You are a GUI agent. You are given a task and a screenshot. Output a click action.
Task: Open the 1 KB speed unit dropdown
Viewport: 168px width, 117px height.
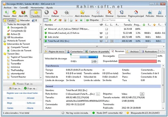pos(95,61)
